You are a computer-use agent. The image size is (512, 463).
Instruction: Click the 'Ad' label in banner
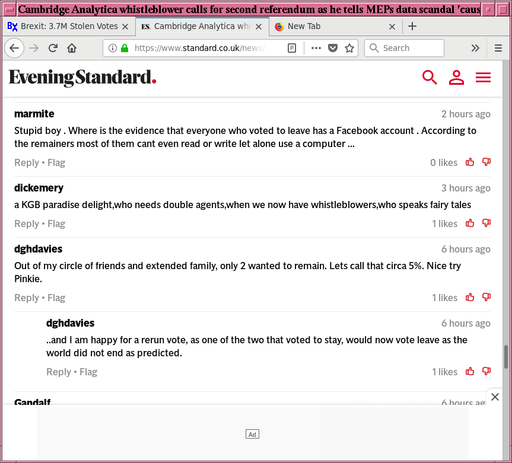pos(252,435)
